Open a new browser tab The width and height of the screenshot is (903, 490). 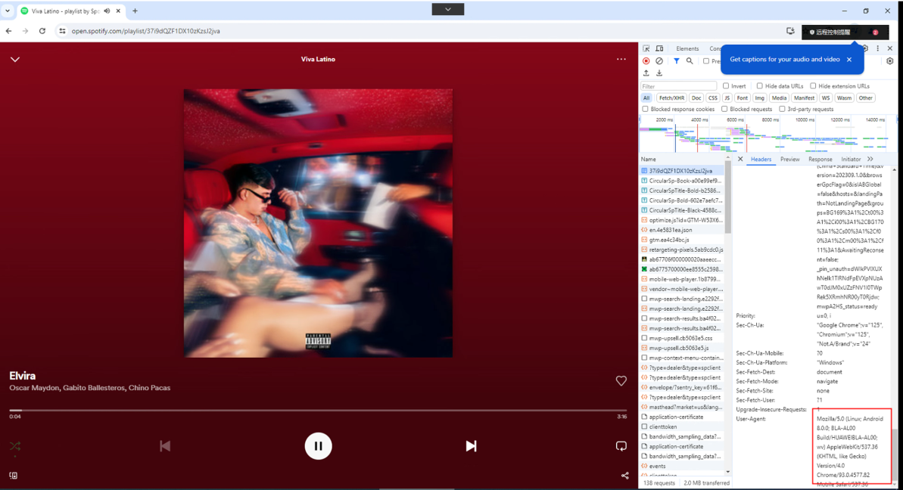point(135,11)
